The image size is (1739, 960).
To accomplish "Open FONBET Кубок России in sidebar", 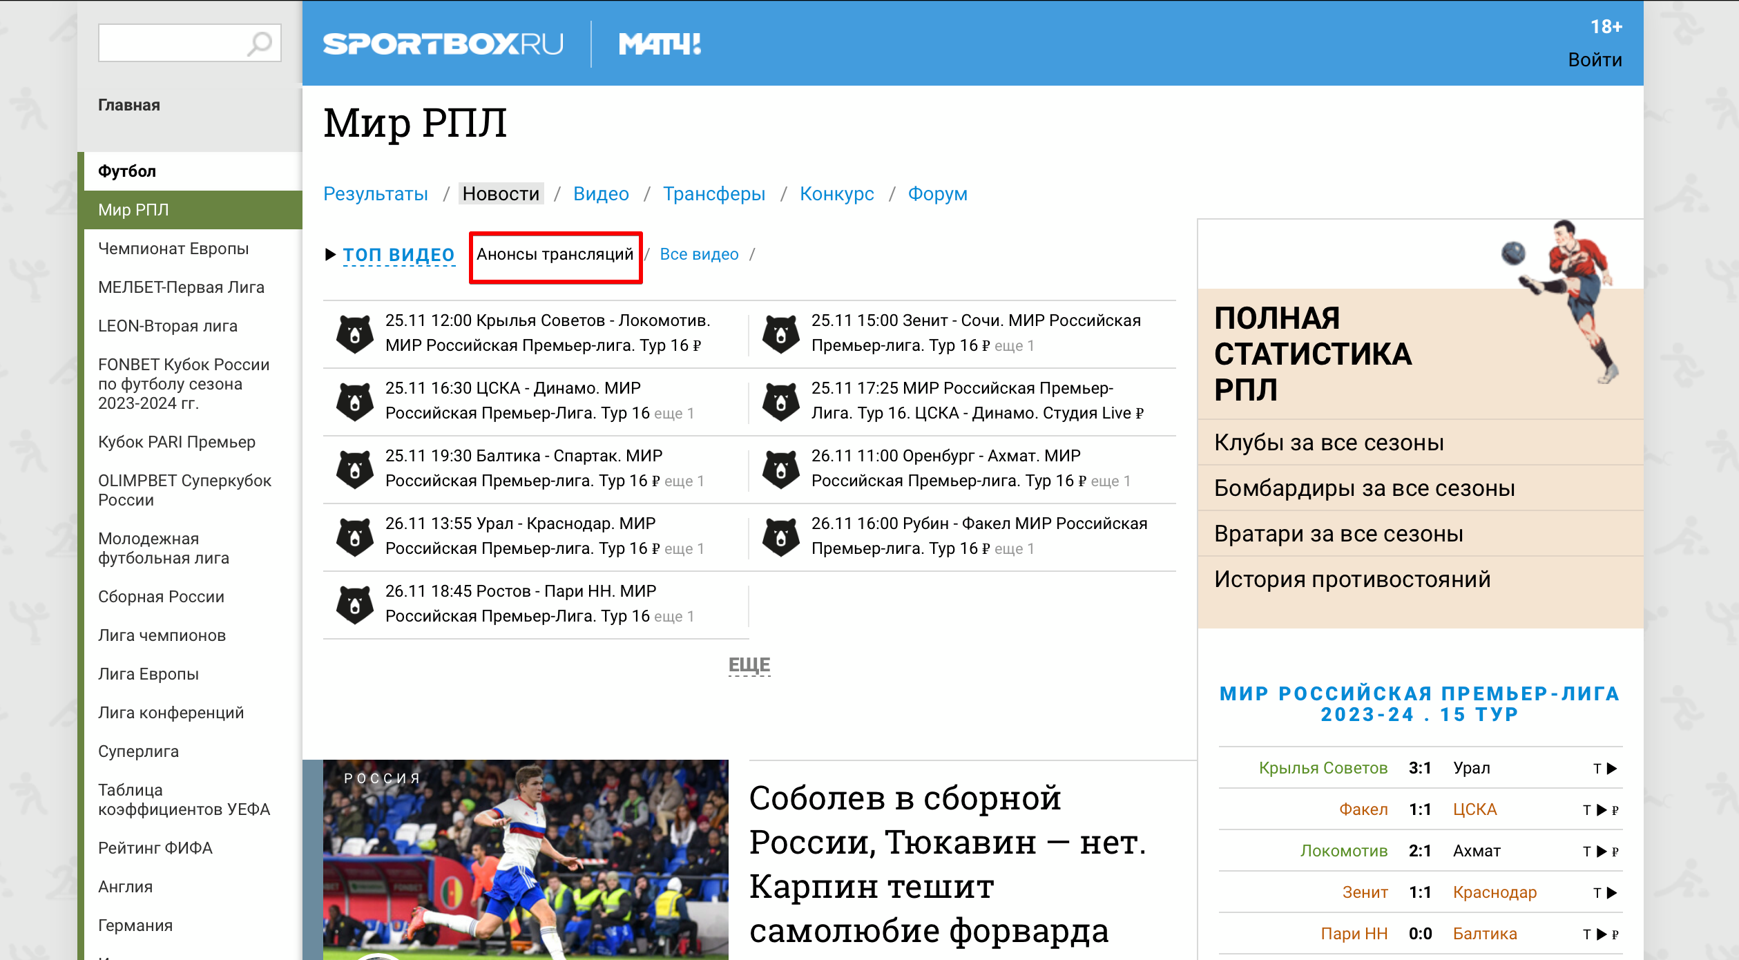I will pos(184,384).
